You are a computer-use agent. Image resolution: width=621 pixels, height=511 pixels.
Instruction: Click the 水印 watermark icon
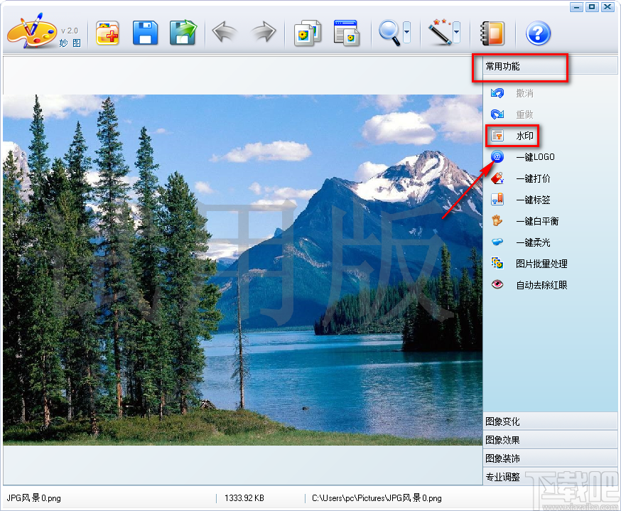497,136
